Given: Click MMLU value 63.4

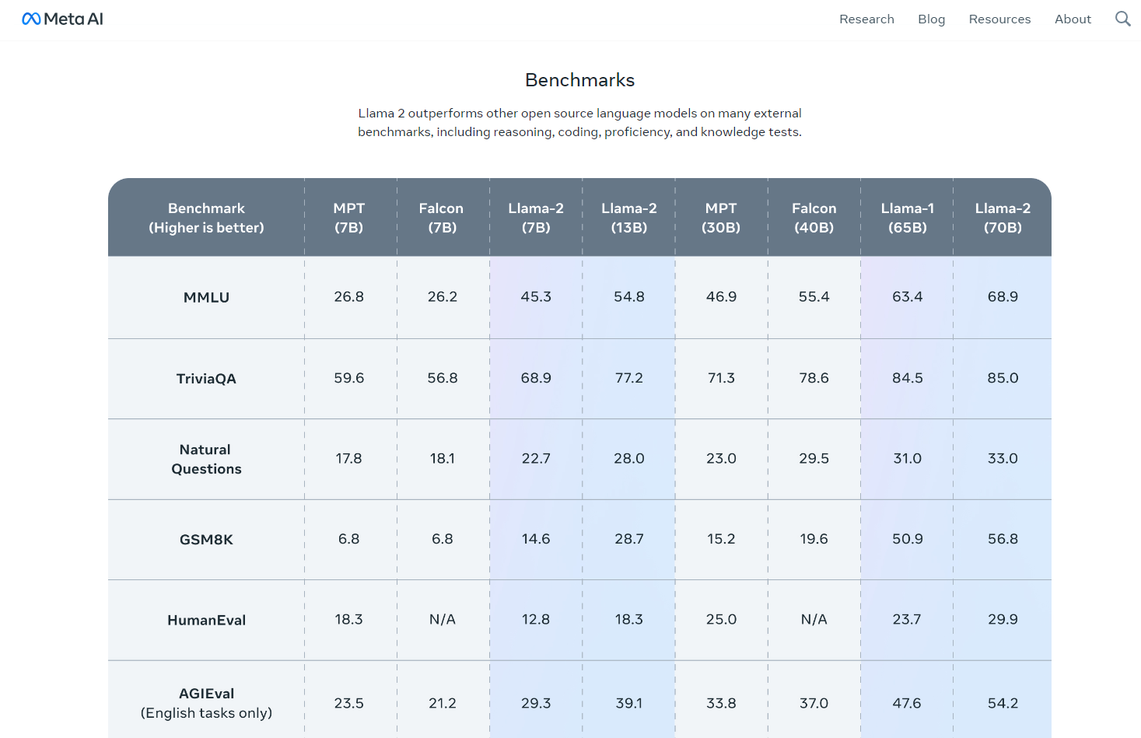Looking at the screenshot, I should point(908,297).
